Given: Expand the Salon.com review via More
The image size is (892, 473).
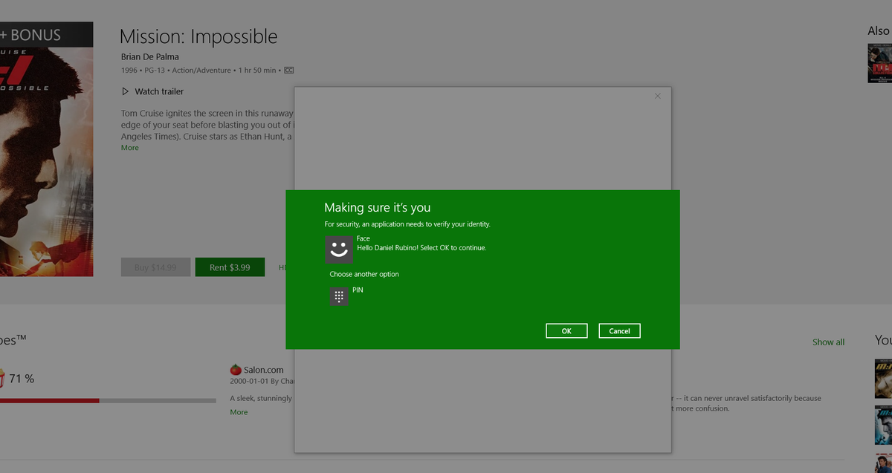Looking at the screenshot, I should (238, 411).
